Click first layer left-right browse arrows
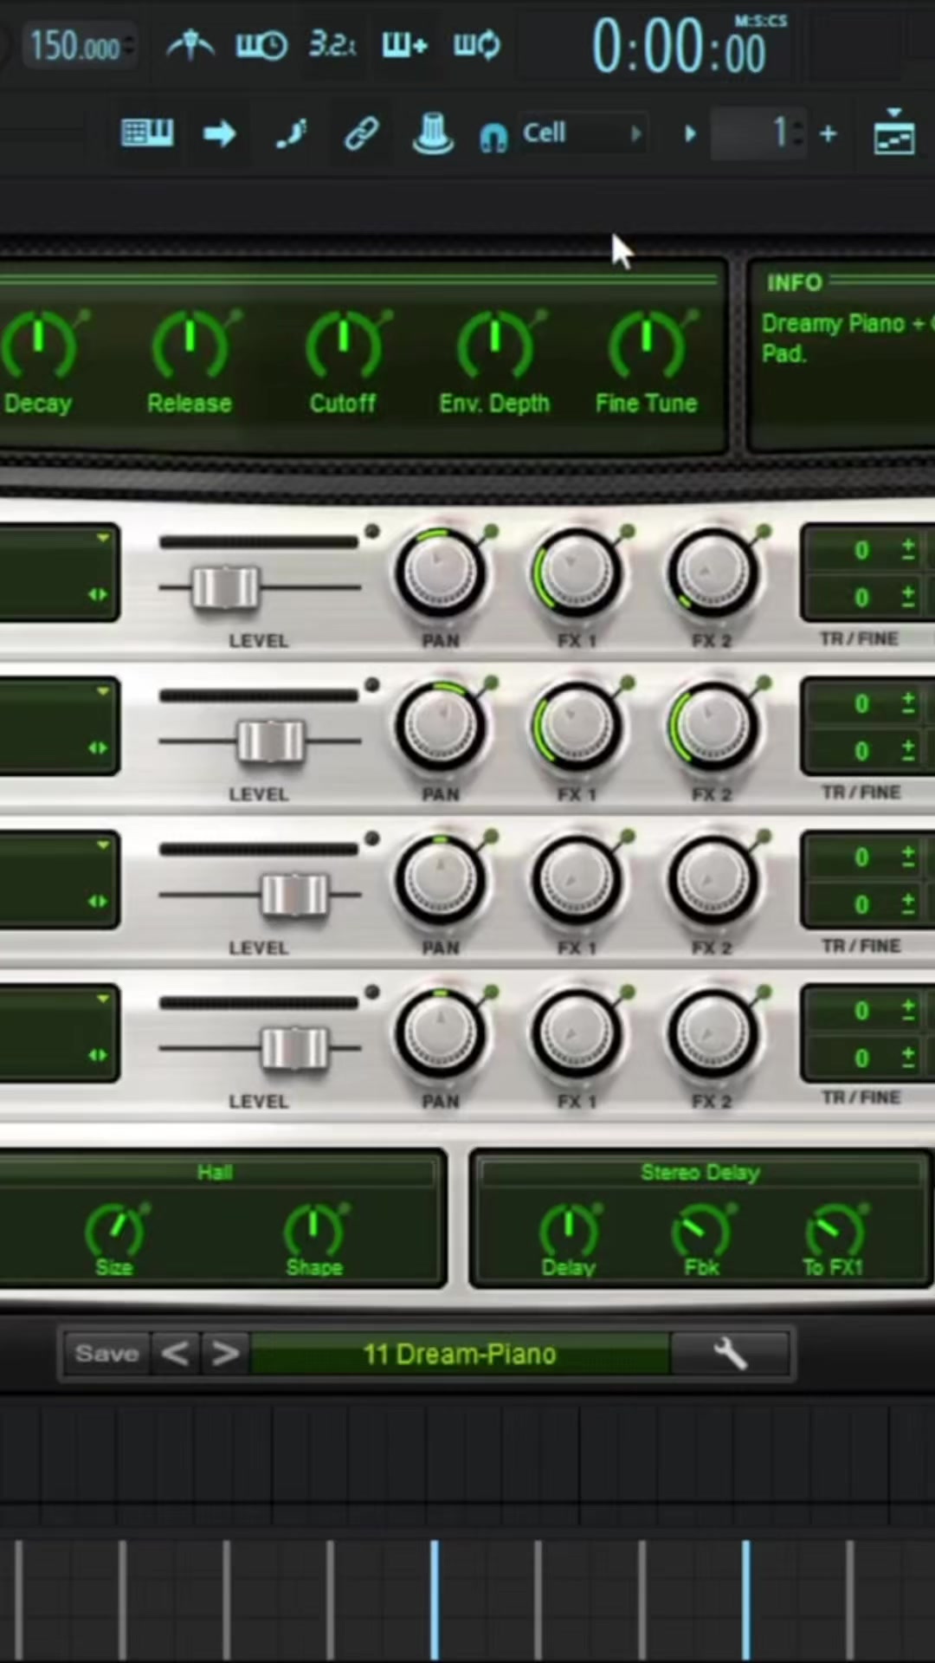Screen dimensions: 935x1663 pos(98,594)
